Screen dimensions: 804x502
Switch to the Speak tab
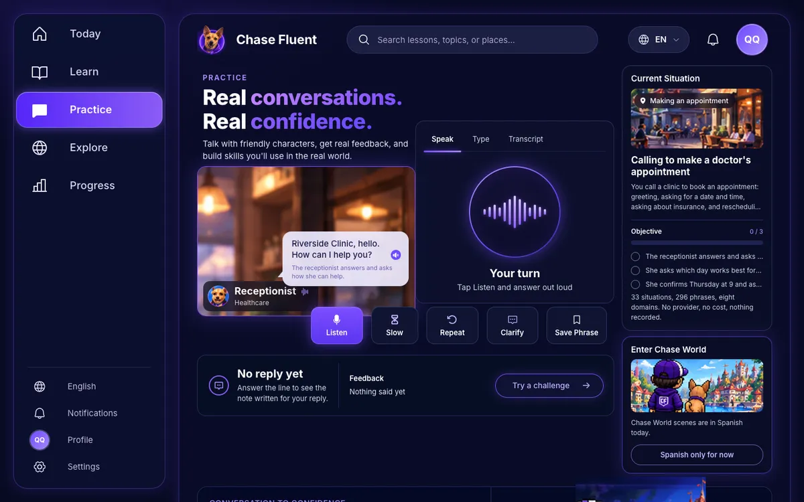pyautogui.click(x=442, y=139)
